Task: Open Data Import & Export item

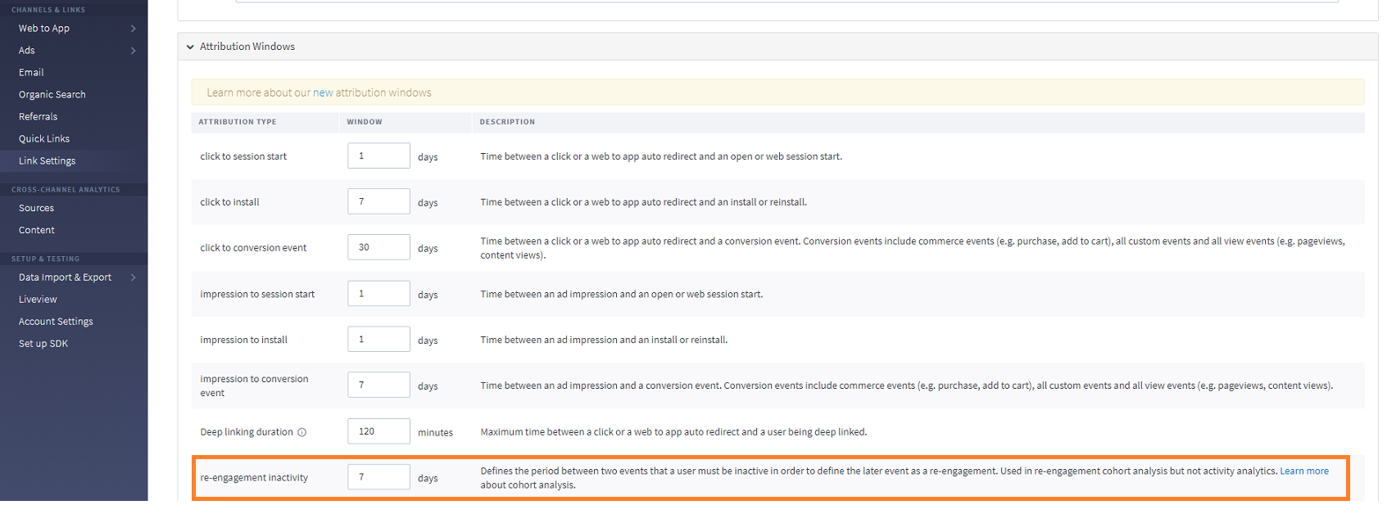Action: click(x=66, y=277)
